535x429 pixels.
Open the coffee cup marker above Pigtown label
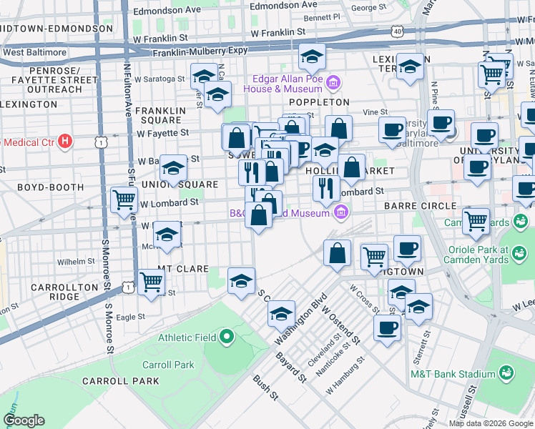click(408, 250)
